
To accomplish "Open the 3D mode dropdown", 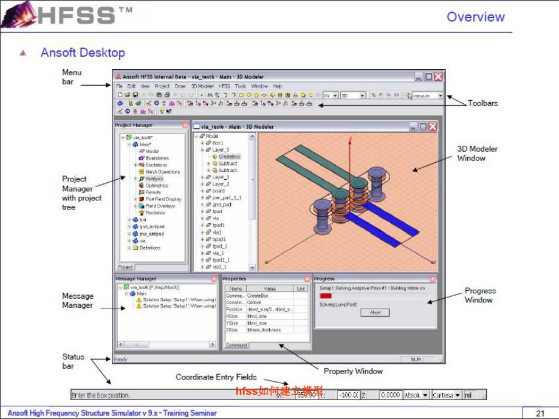I will 362,95.
